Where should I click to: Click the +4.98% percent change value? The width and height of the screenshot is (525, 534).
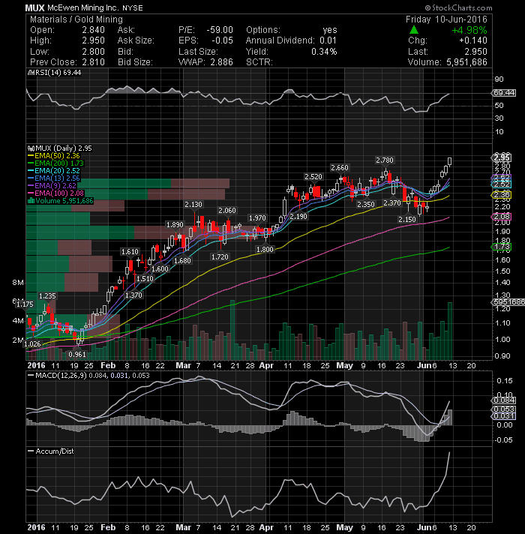click(469, 30)
